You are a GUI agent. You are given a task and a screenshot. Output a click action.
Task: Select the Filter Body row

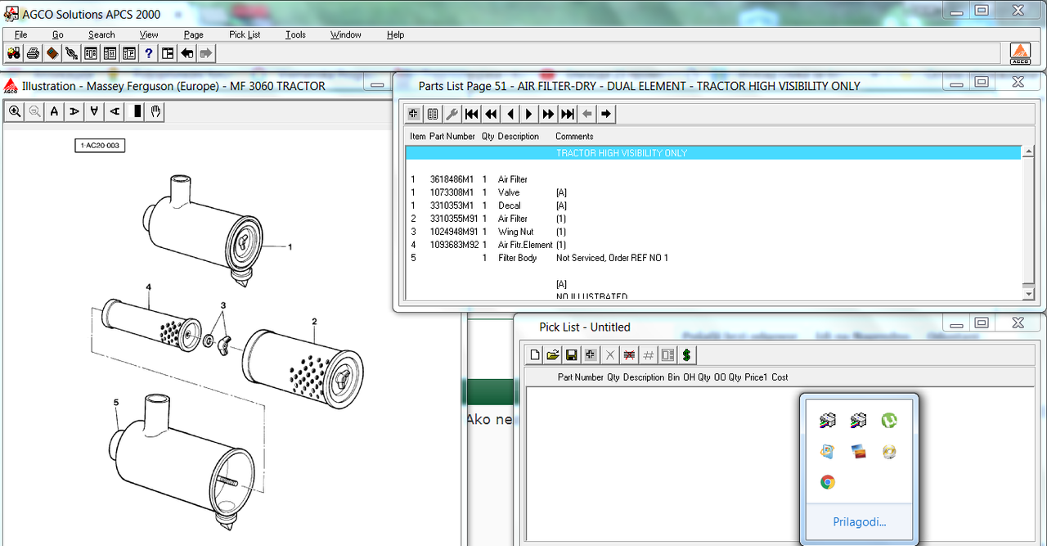pyautogui.click(x=714, y=258)
